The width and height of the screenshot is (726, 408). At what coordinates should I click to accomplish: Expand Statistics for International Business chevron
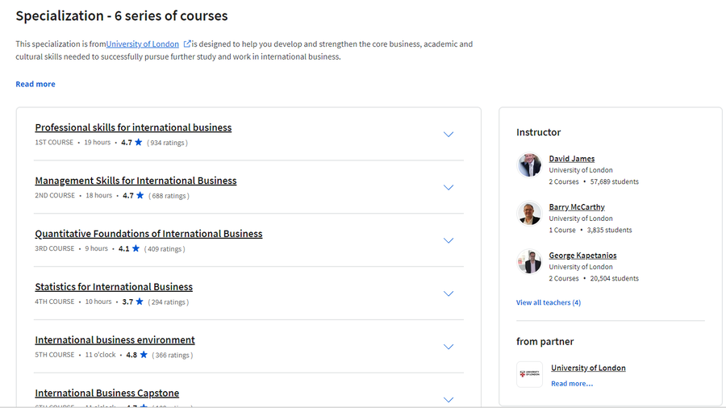[x=449, y=294]
